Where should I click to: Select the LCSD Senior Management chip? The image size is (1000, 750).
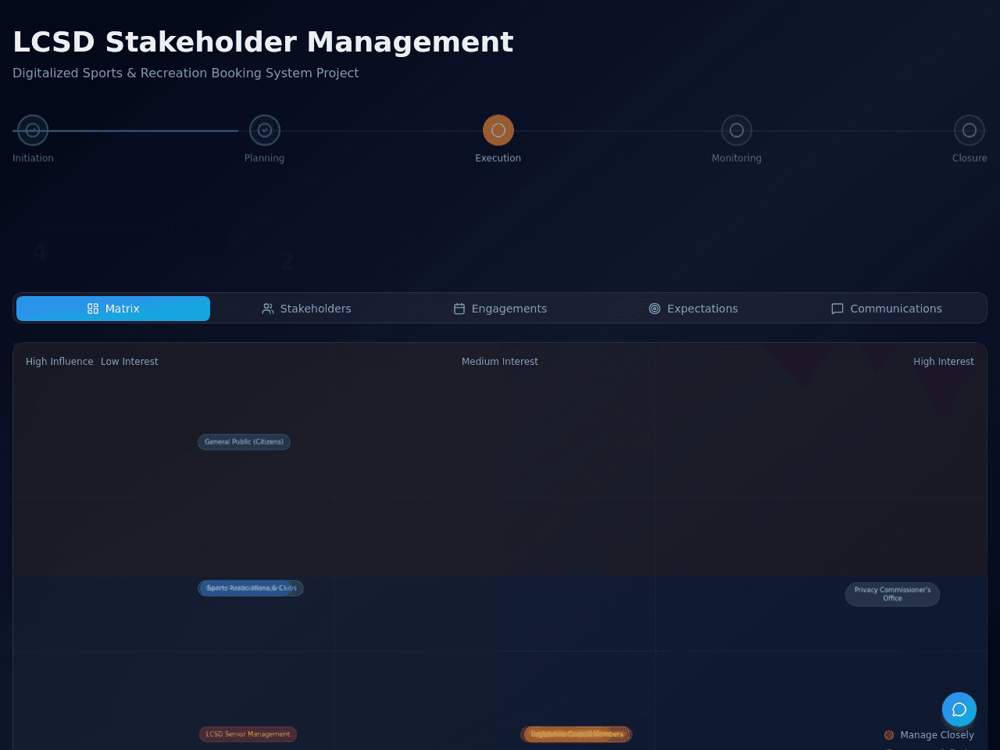pos(248,734)
